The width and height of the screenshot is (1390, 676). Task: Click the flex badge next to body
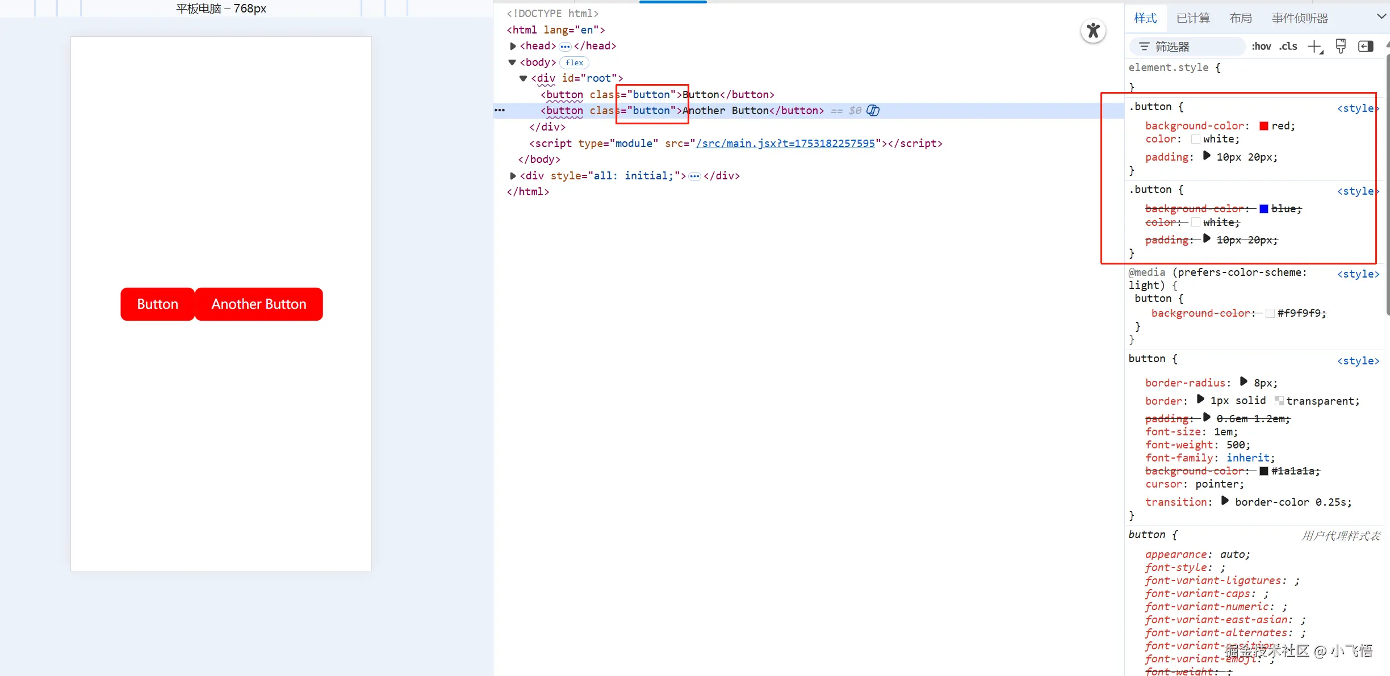tap(574, 62)
